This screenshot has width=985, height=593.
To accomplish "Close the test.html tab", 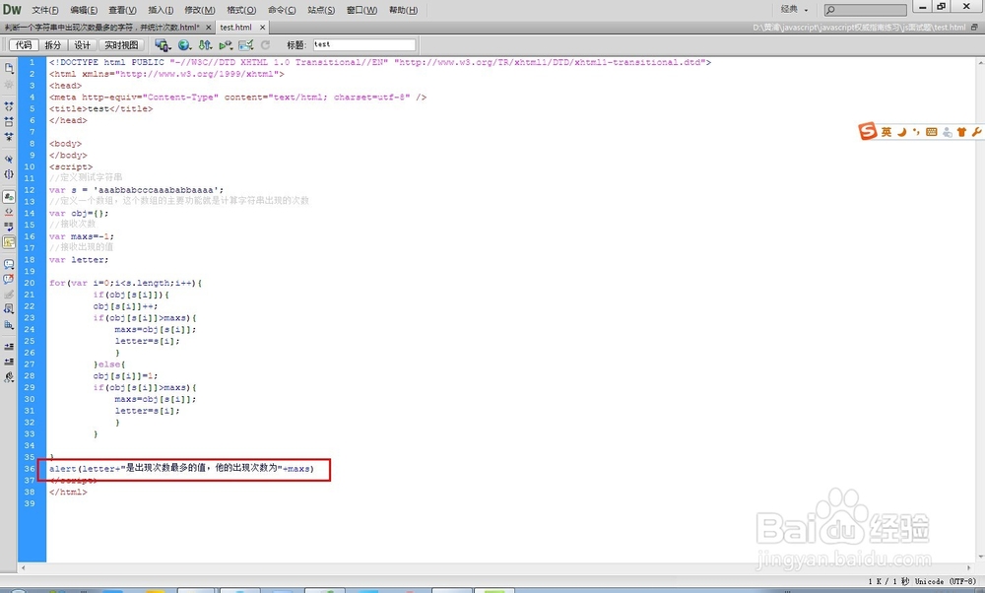I will coord(263,28).
